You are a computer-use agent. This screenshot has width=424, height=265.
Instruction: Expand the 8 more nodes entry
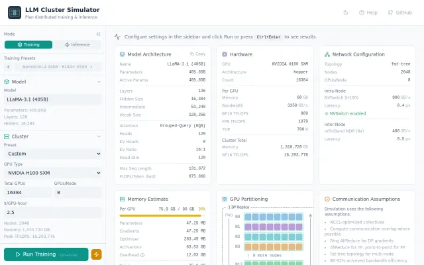(264, 255)
